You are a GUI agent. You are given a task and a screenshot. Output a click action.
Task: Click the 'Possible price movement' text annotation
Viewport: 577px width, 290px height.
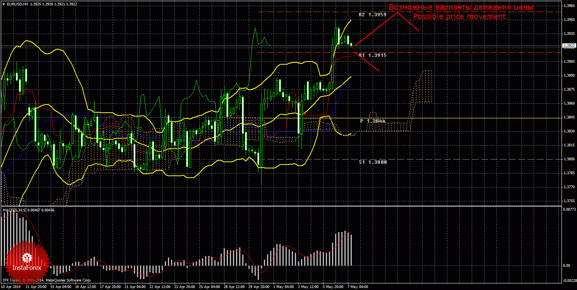[x=459, y=17]
